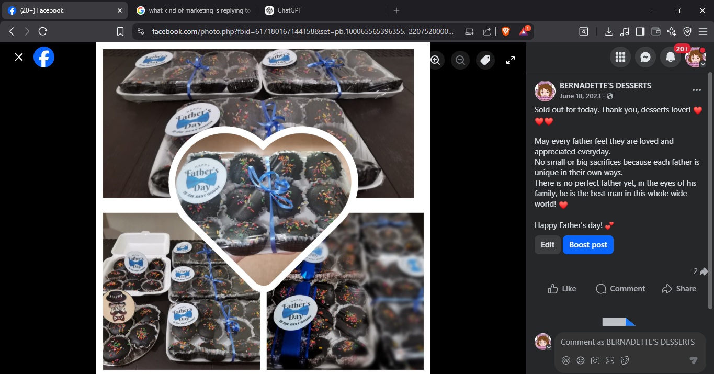Attach a photo to the comment
Viewport: 714px width, 374px height.
(x=595, y=360)
